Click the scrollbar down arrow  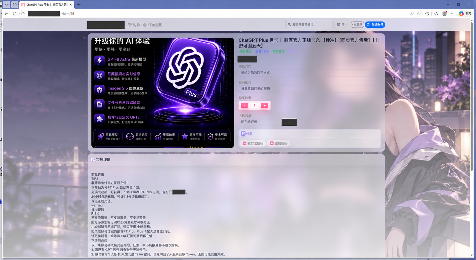coord(472,255)
